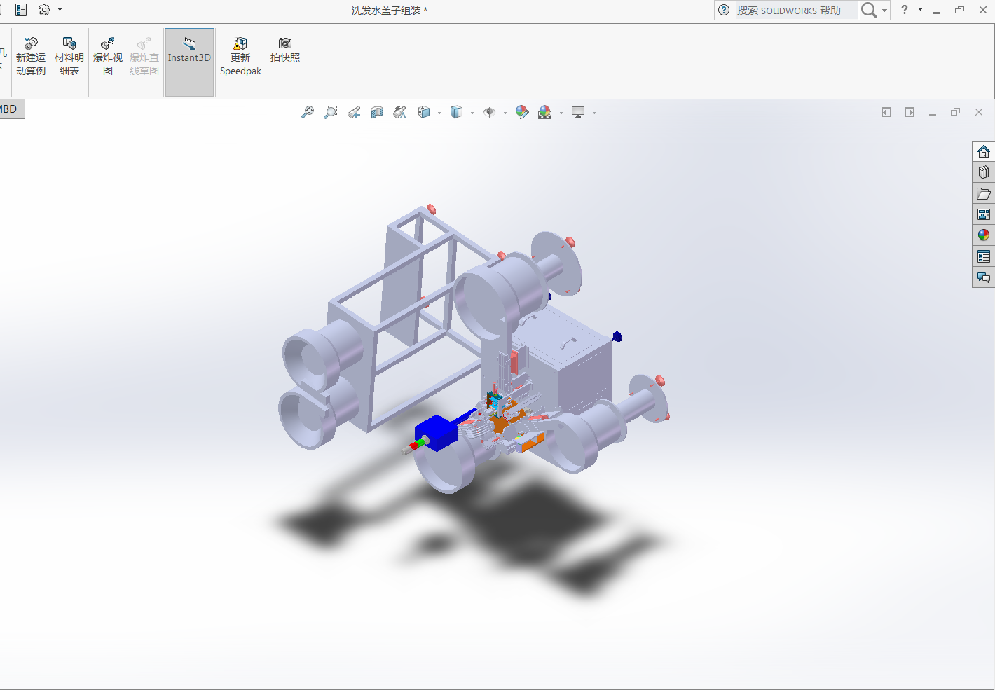Image resolution: width=995 pixels, height=690 pixels.
Task: Tile document window to the right
Action: click(910, 112)
